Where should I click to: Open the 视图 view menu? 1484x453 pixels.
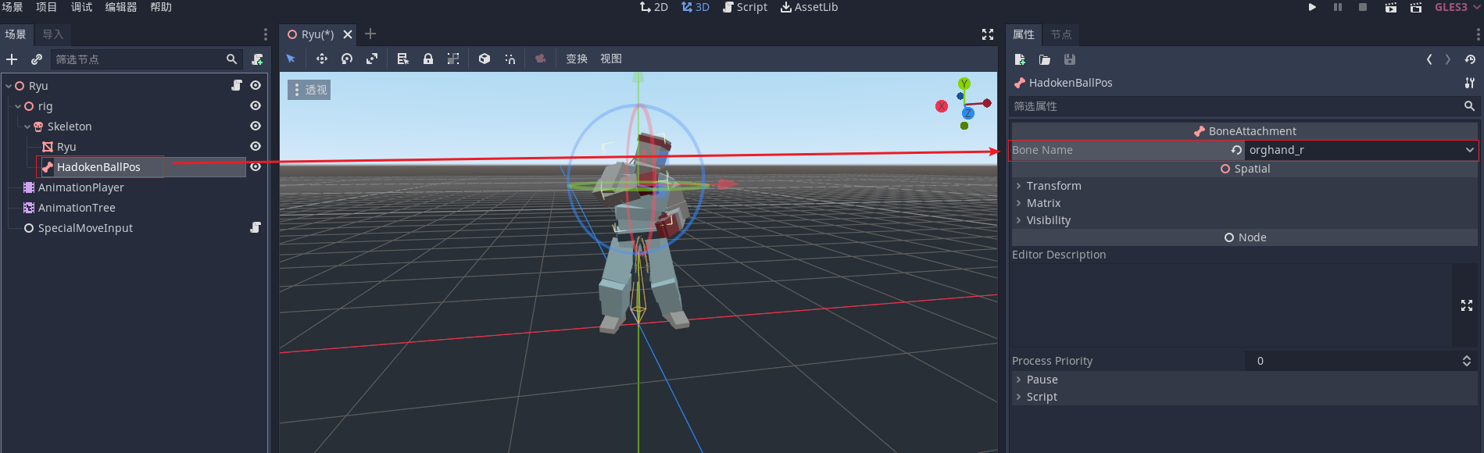(x=611, y=59)
